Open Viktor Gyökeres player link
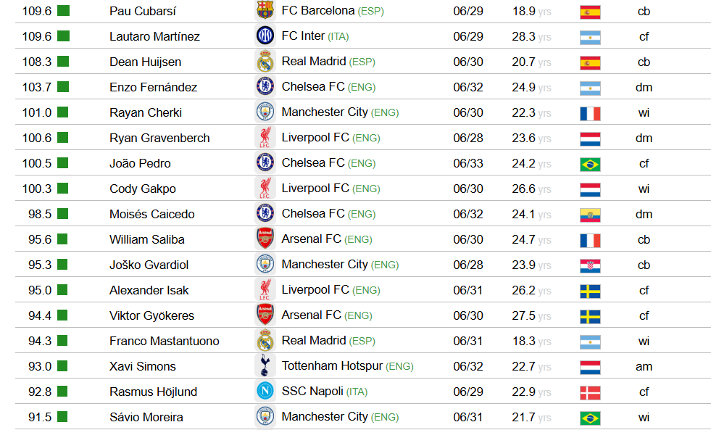Image resolution: width=711 pixels, height=430 pixels. [x=152, y=315]
